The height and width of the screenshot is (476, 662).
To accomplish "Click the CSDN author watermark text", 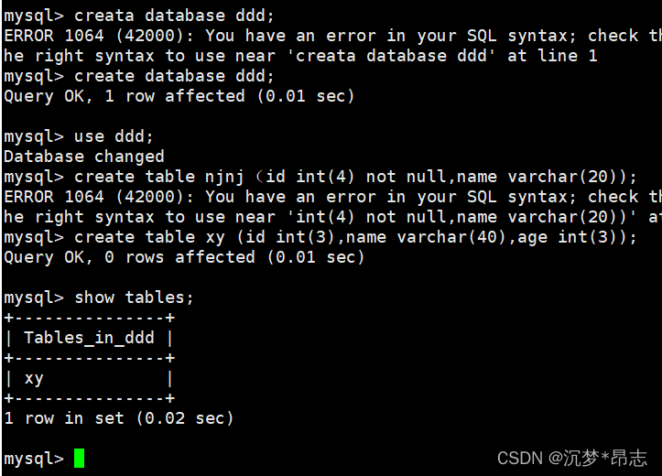I will (571, 458).
